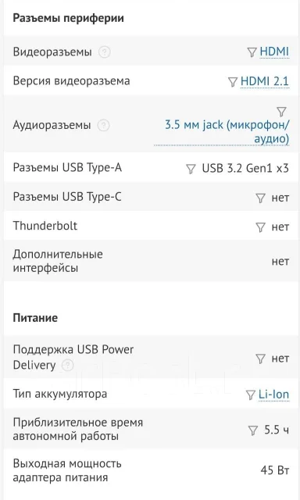Viewport: 300px width, 500px height.
Task: Open the 3.5 мм jack (микрофон/аудио) link
Action: coord(227,131)
